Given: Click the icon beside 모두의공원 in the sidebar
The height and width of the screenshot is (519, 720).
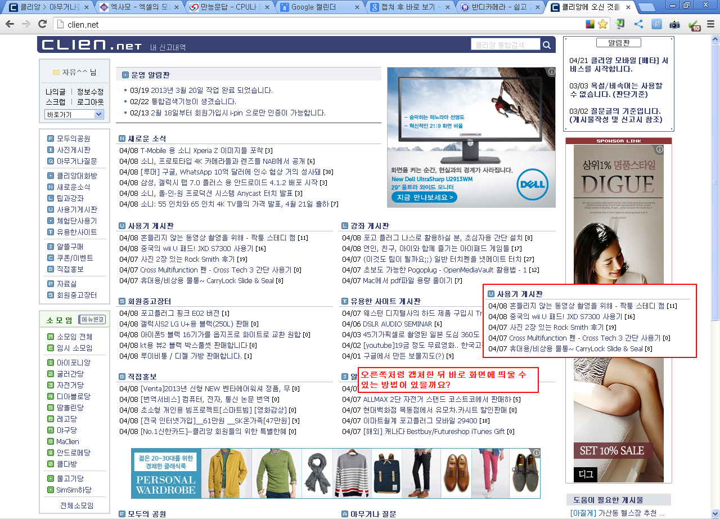Looking at the screenshot, I should [x=51, y=138].
